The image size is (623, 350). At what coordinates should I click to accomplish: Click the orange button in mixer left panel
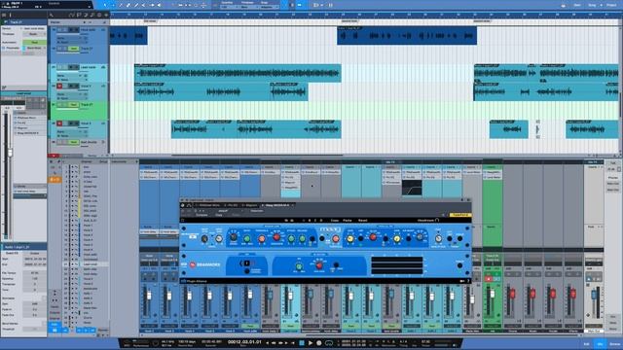point(55,180)
